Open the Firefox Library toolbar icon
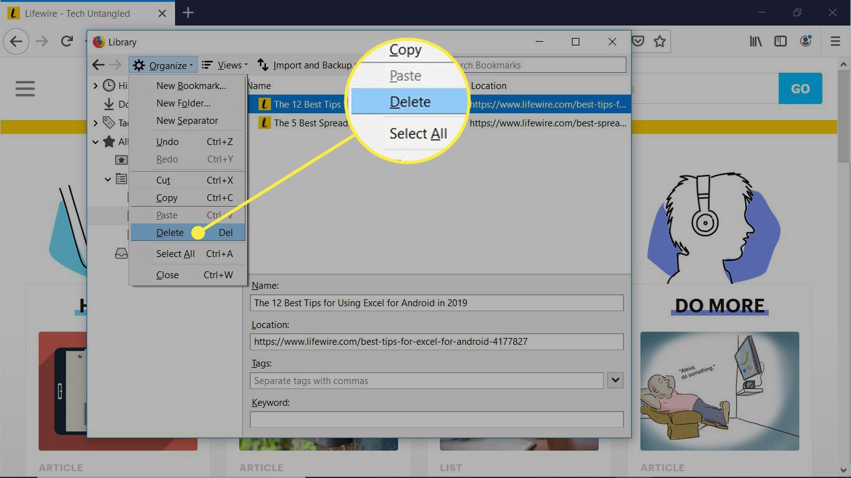This screenshot has width=851, height=478. [x=756, y=42]
